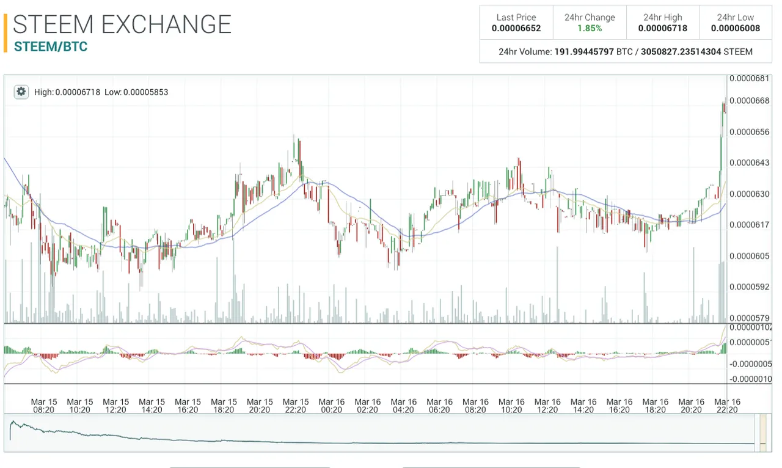This screenshot has width=782, height=468.
Task: Click the 0.0000656 price axis label
Action: pos(749,131)
